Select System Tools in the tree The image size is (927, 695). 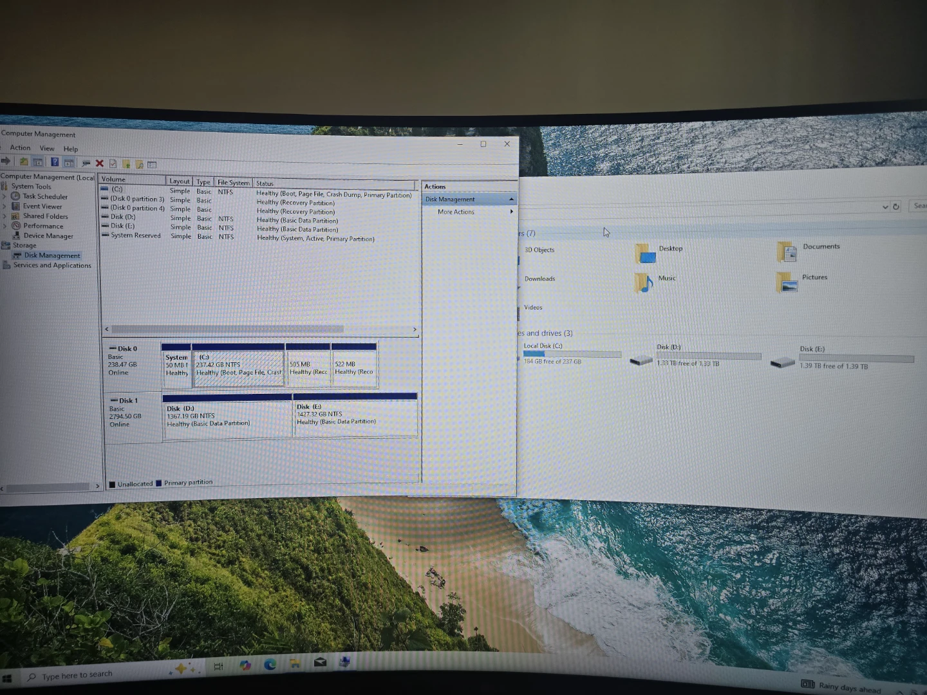pos(31,187)
